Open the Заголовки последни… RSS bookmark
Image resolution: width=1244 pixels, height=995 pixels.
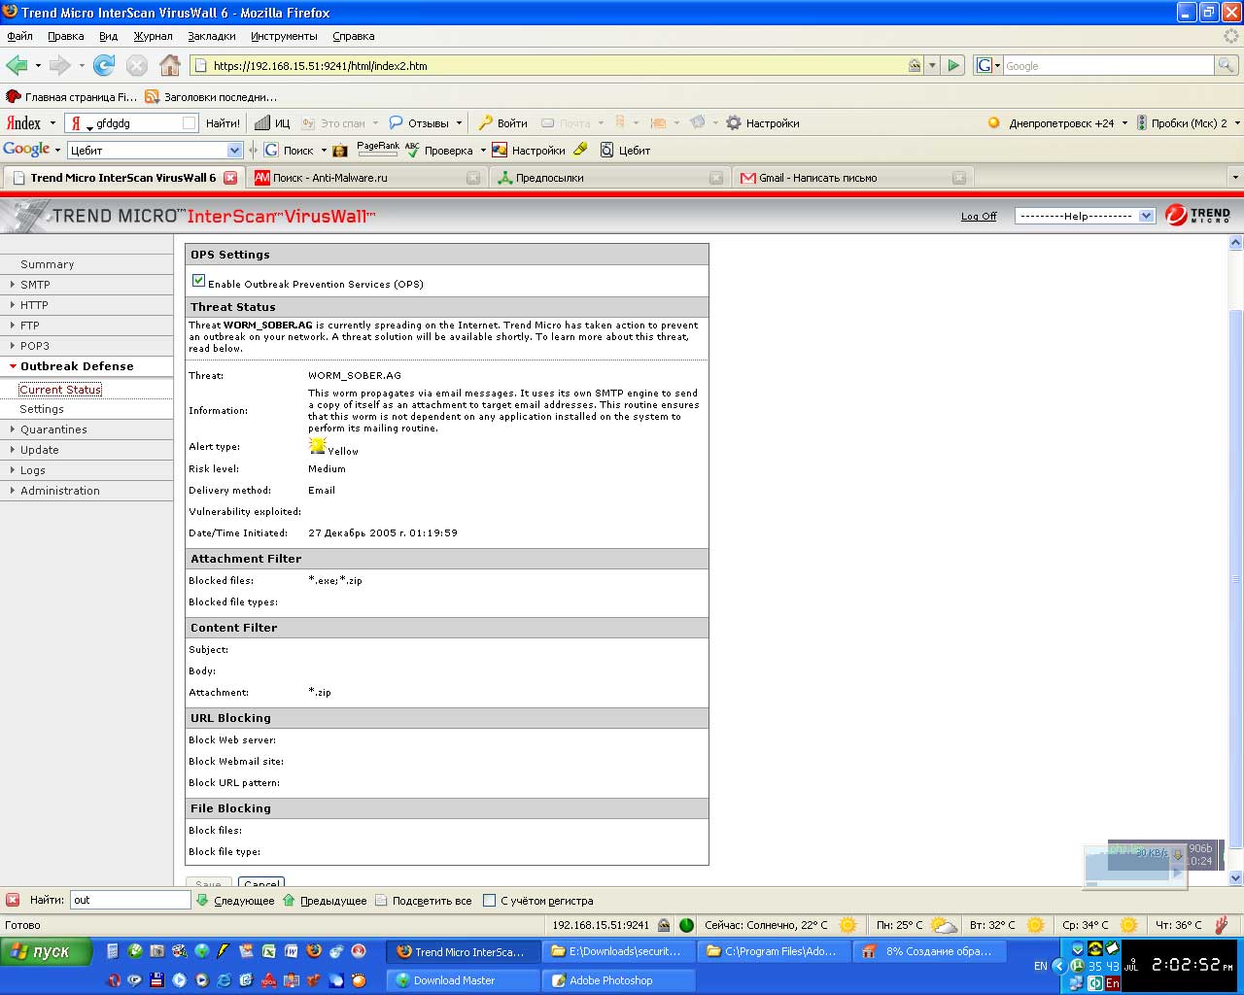point(211,97)
